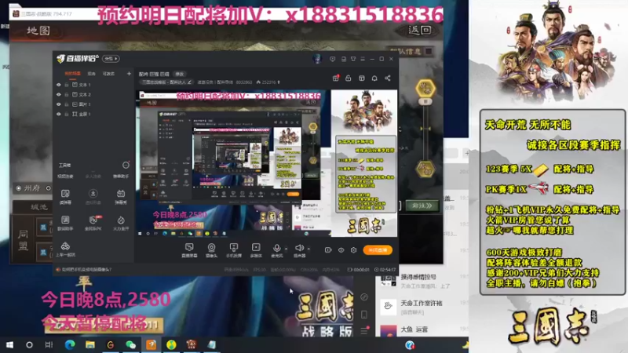Add the webcam camera source
628x353 pixels.
coord(211,248)
